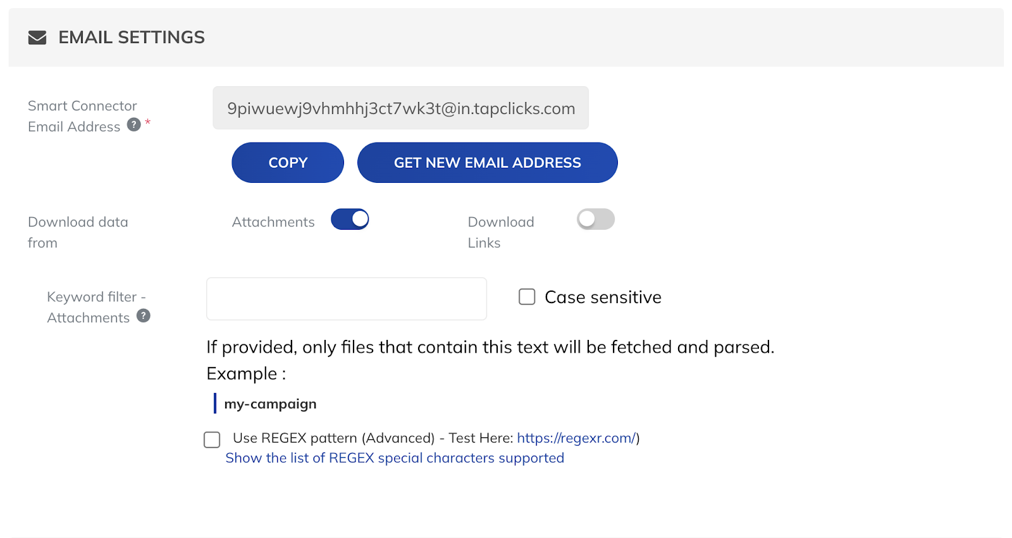
Task: Click the Case sensitive label text
Action: pos(603,297)
